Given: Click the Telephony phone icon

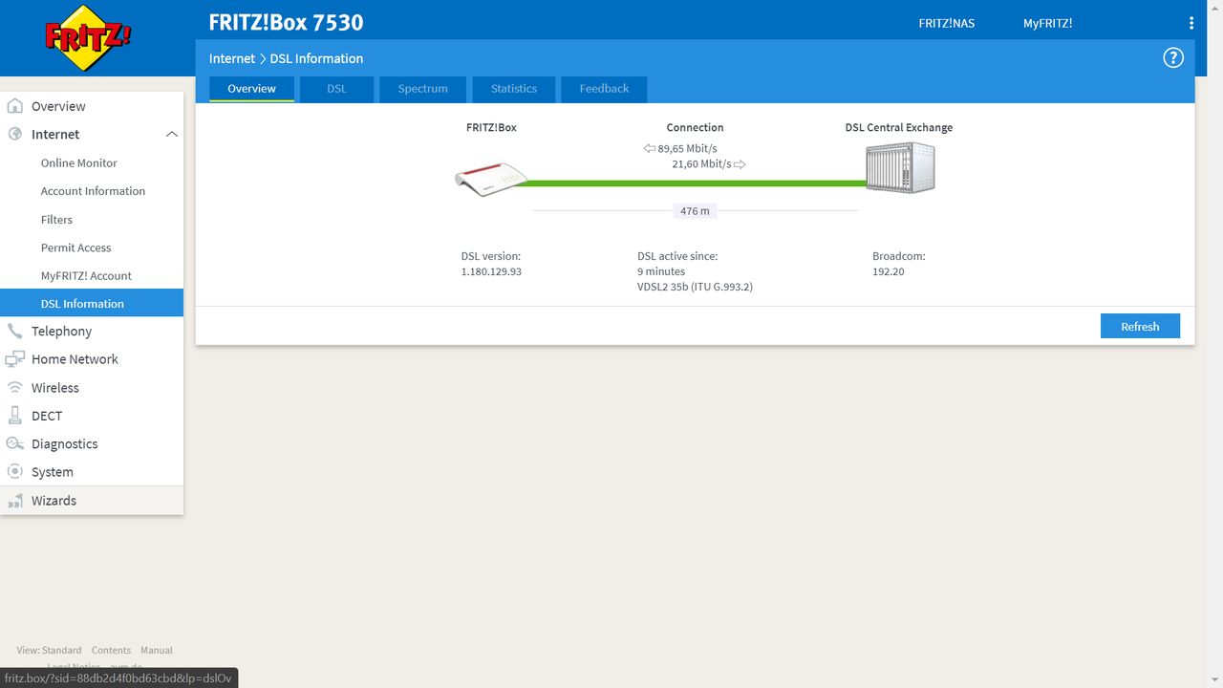Looking at the screenshot, I should (14, 332).
